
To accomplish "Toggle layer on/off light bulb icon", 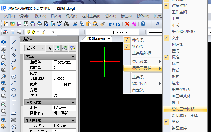I will [28, 32].
